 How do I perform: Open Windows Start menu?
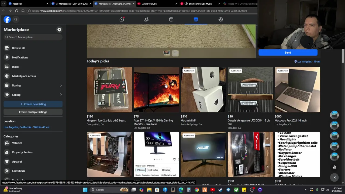85,190
